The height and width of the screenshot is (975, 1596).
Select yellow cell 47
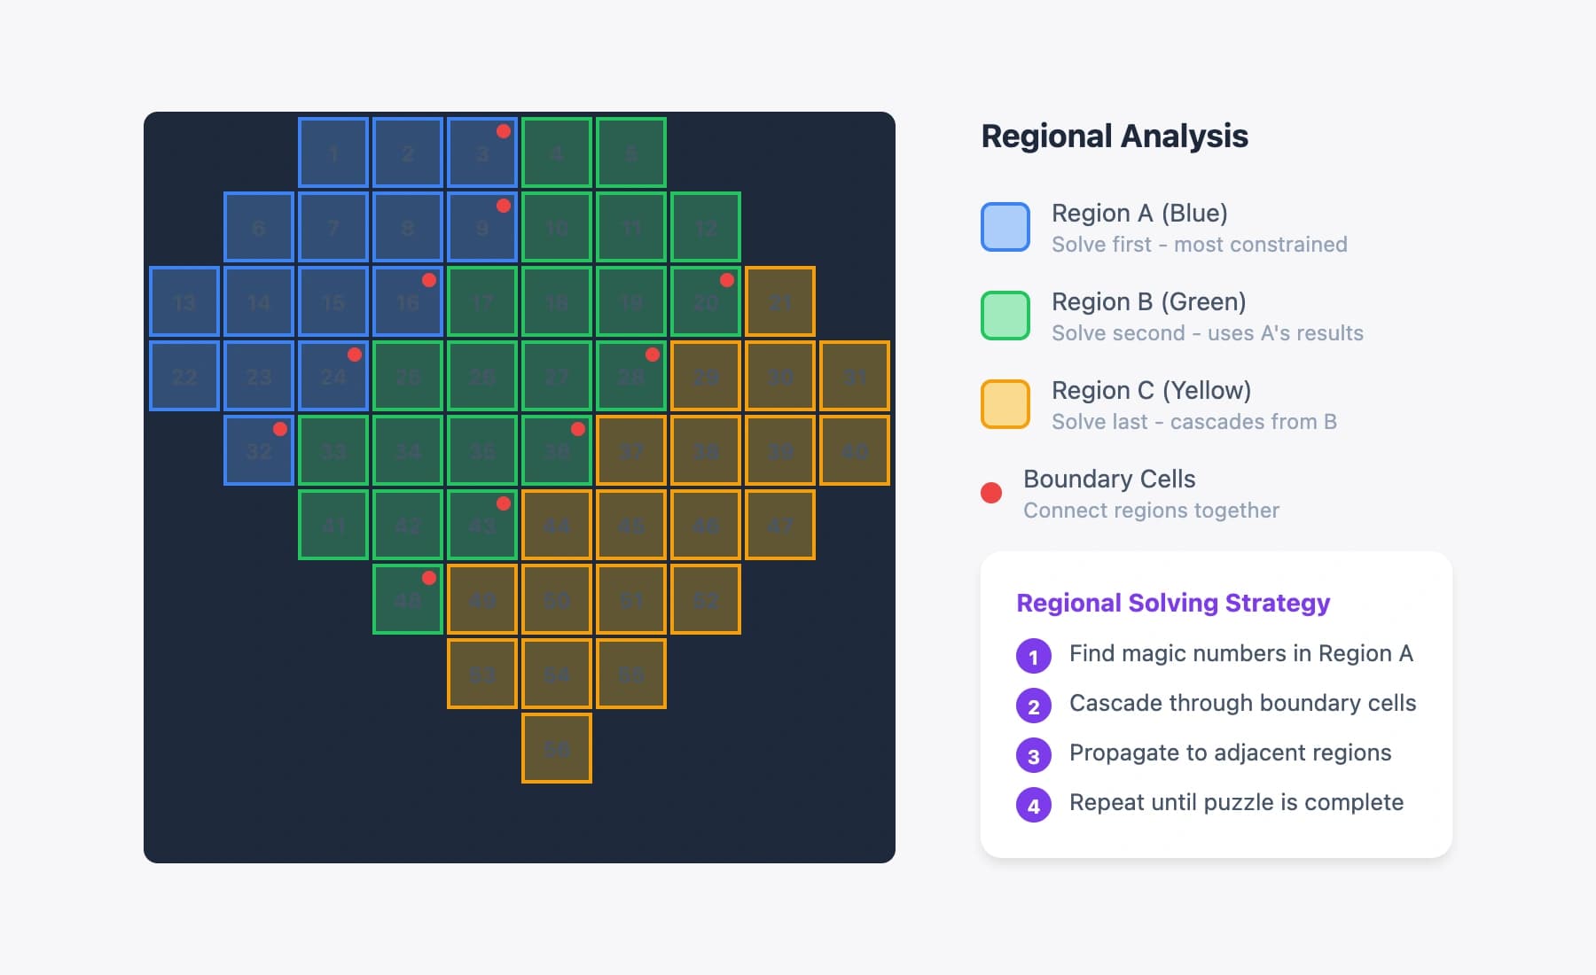click(x=780, y=525)
